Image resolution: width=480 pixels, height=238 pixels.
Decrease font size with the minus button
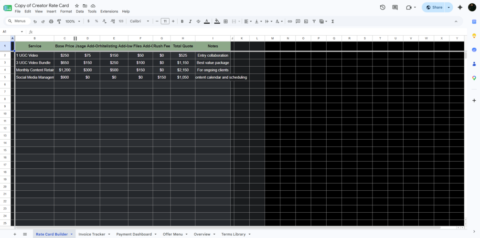pos(157,21)
